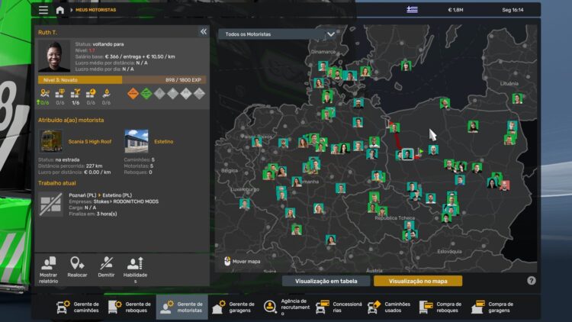Click the Meus Motoristas breadcrumb
Viewport: 572px width, 322px height.
pyautogui.click(x=95, y=10)
